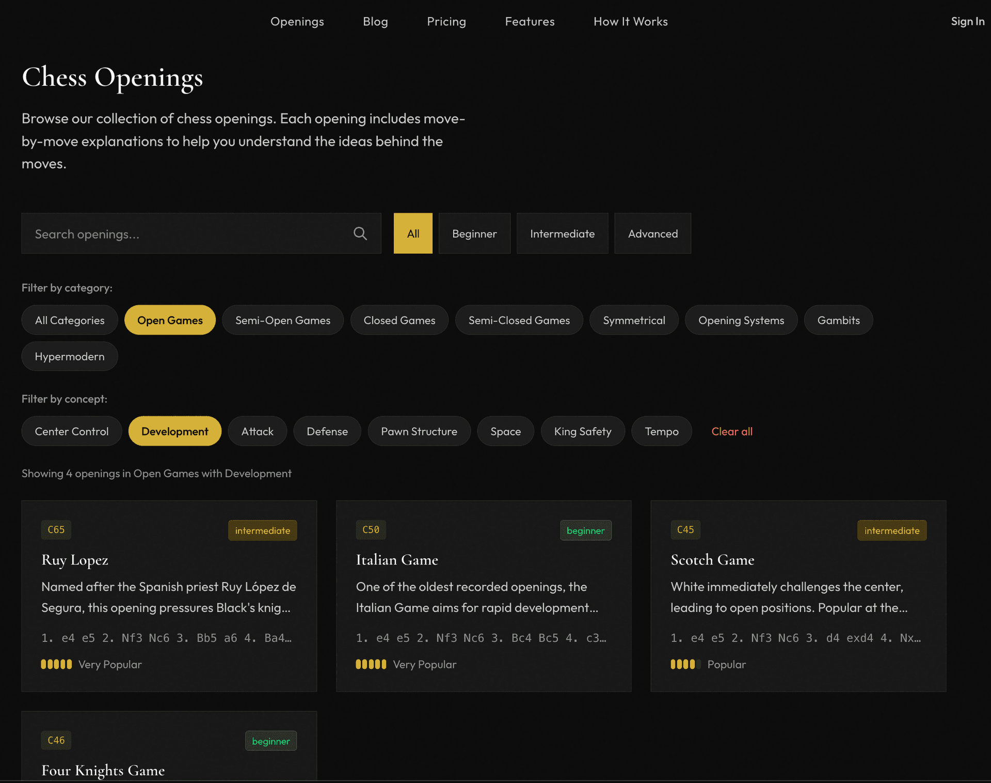991x783 pixels.
Task: Click the Very Popular rating bars under Ruy Lopez
Action: coord(56,664)
